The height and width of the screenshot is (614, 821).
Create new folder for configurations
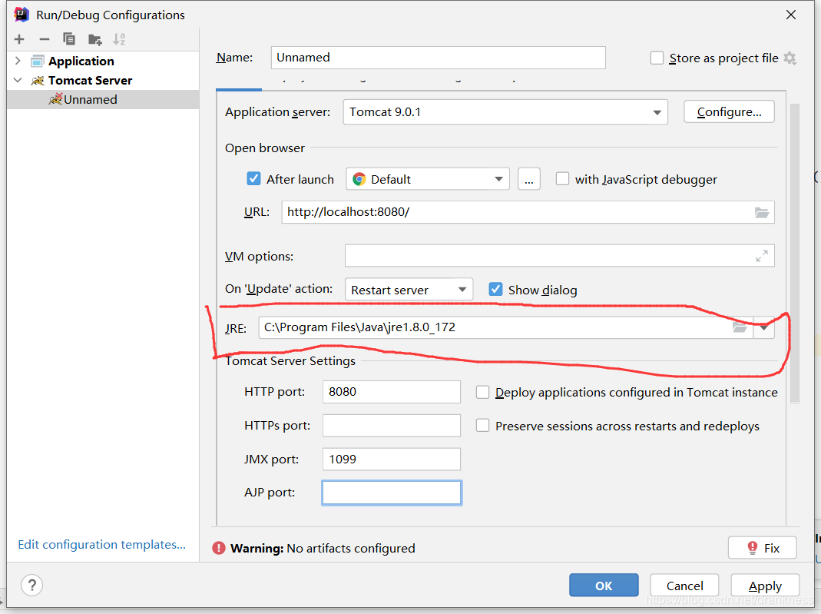pos(94,39)
